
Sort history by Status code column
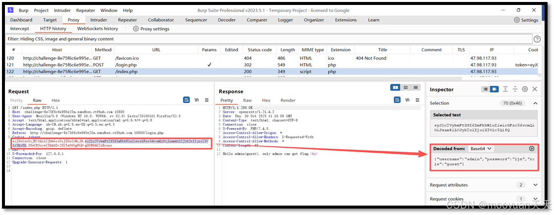click(x=260, y=50)
